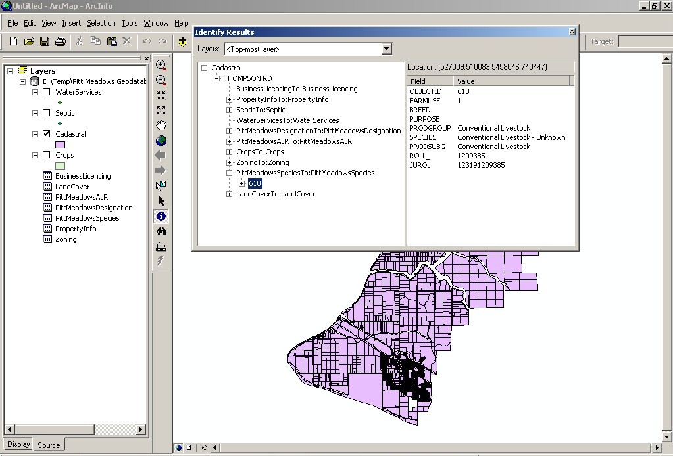Select the Zoom In tool
This screenshot has width=673, height=456.
[x=161, y=65]
